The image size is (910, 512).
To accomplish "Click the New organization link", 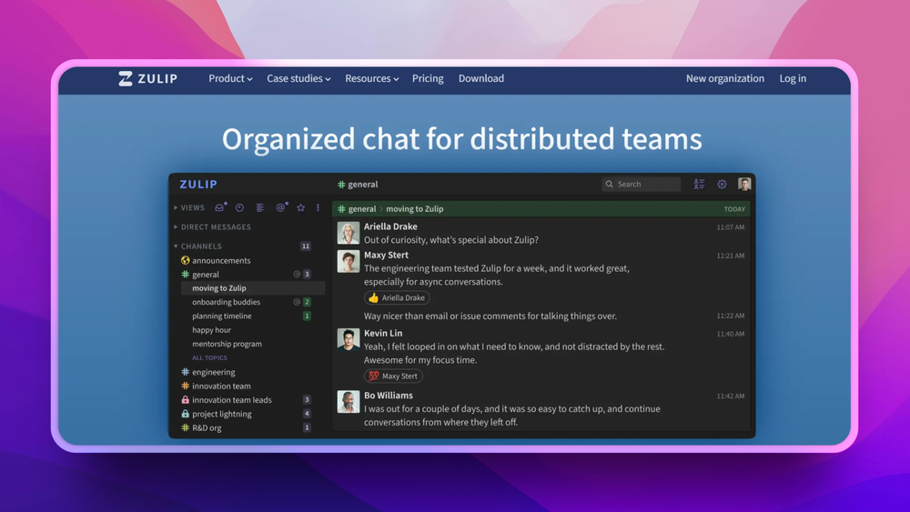I will click(725, 78).
